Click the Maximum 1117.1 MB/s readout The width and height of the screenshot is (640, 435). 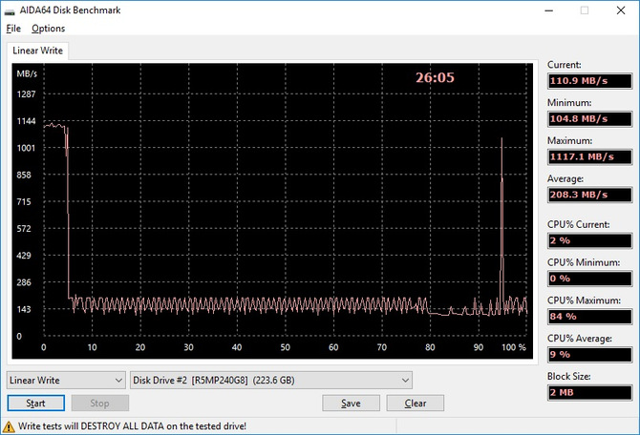click(589, 157)
